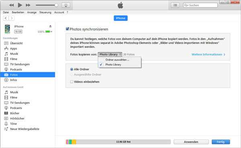Toggle Photos synchronisieren checkbox
This screenshot has width=241, height=148.
click(x=67, y=29)
